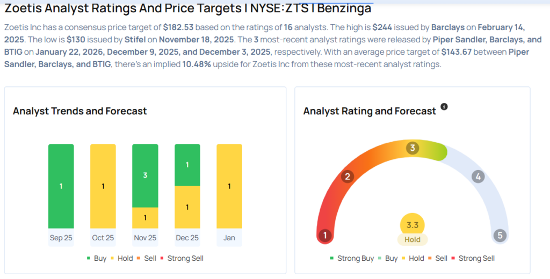
Task: Select the Jan yellow Hold bar
Action: tap(229, 186)
